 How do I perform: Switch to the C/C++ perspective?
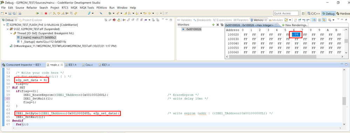313,13
